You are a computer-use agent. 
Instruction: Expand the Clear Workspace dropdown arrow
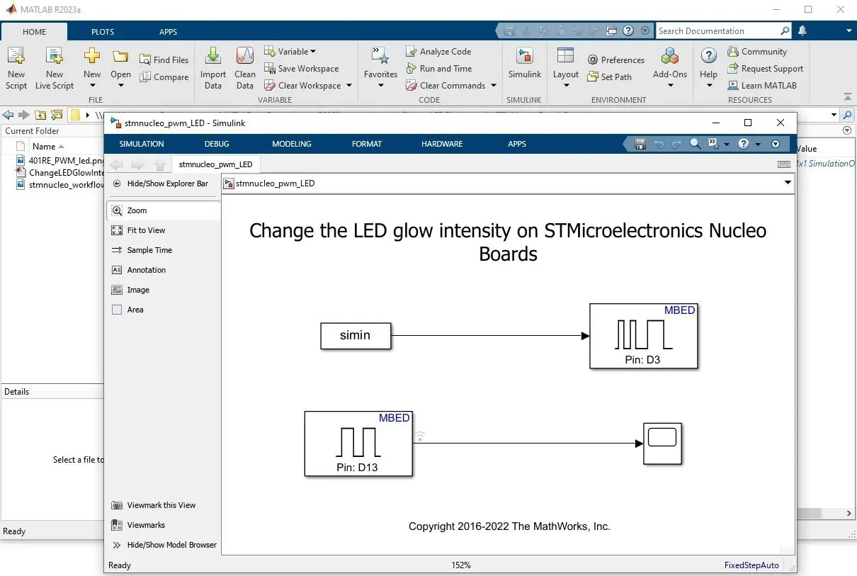349,86
